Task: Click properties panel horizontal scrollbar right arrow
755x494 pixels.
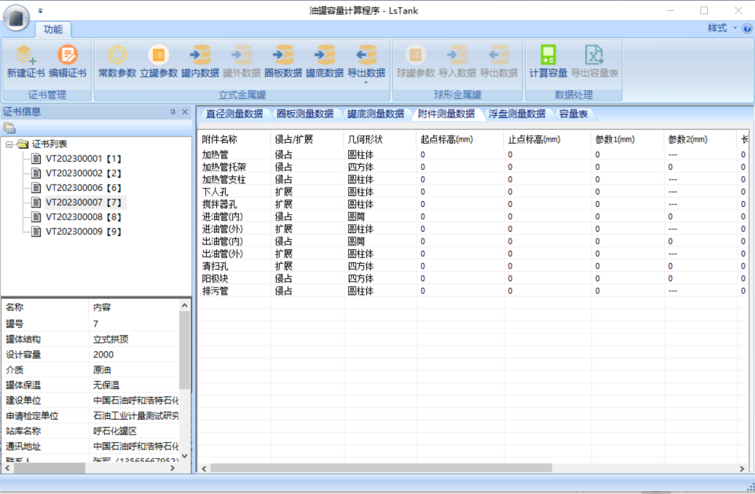Action: (x=173, y=468)
